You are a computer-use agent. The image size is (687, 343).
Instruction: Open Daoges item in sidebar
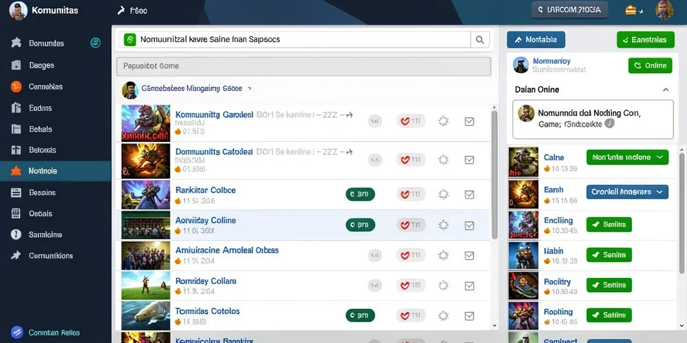point(41,65)
